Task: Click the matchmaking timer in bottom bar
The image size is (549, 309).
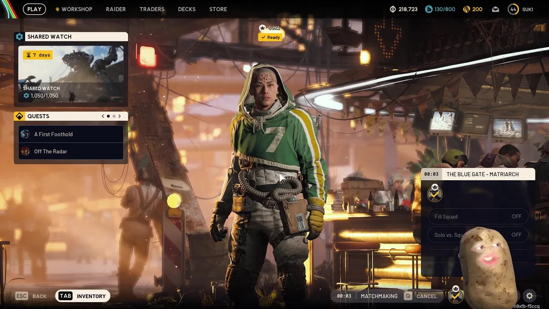Action: pyautogui.click(x=344, y=296)
